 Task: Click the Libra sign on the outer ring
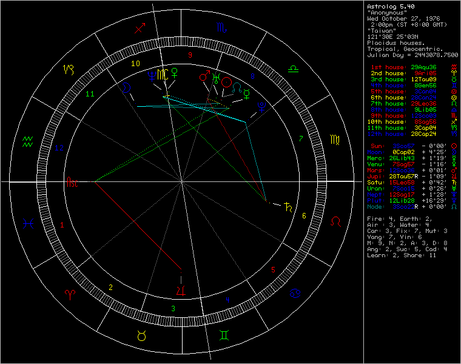coord(294,67)
